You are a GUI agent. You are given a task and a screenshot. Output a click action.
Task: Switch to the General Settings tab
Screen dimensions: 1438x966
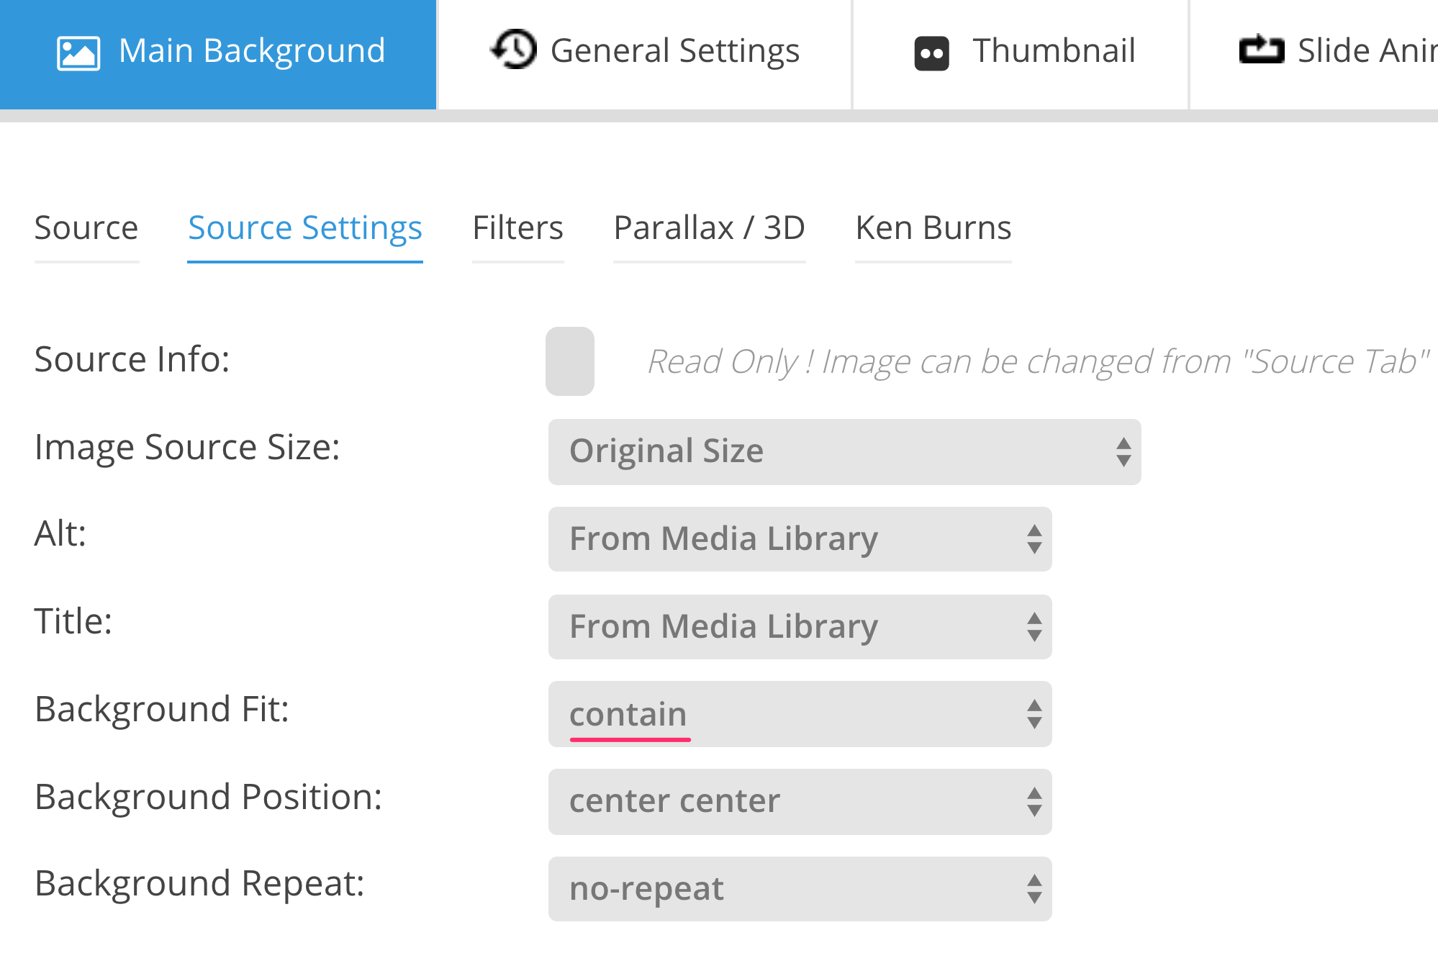(x=645, y=55)
